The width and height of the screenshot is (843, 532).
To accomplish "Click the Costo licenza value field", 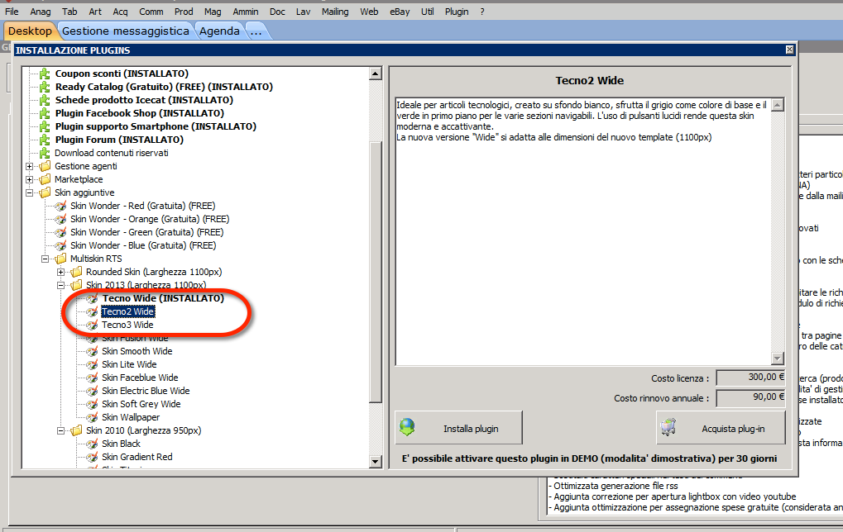I will pos(750,378).
